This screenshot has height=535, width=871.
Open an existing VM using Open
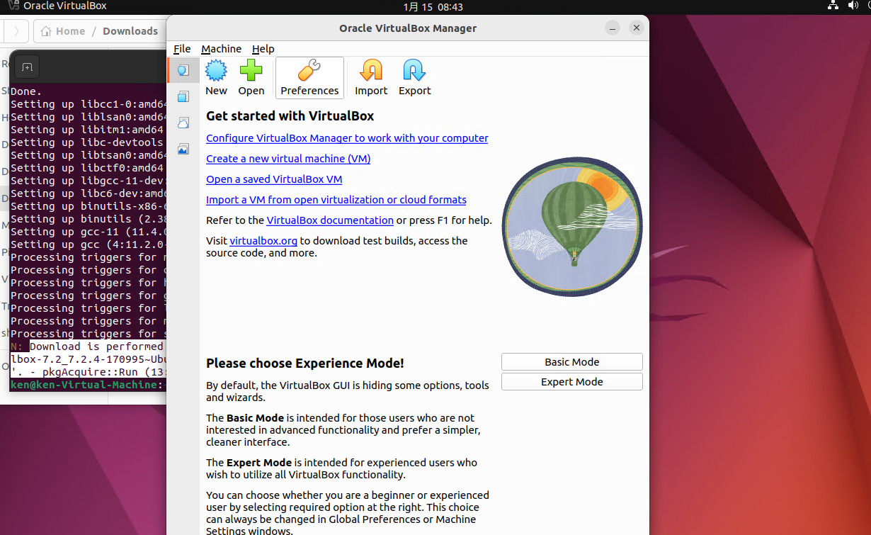(251, 77)
